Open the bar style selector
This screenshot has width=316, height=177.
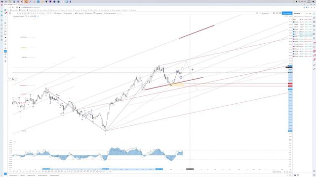click(x=48, y=13)
